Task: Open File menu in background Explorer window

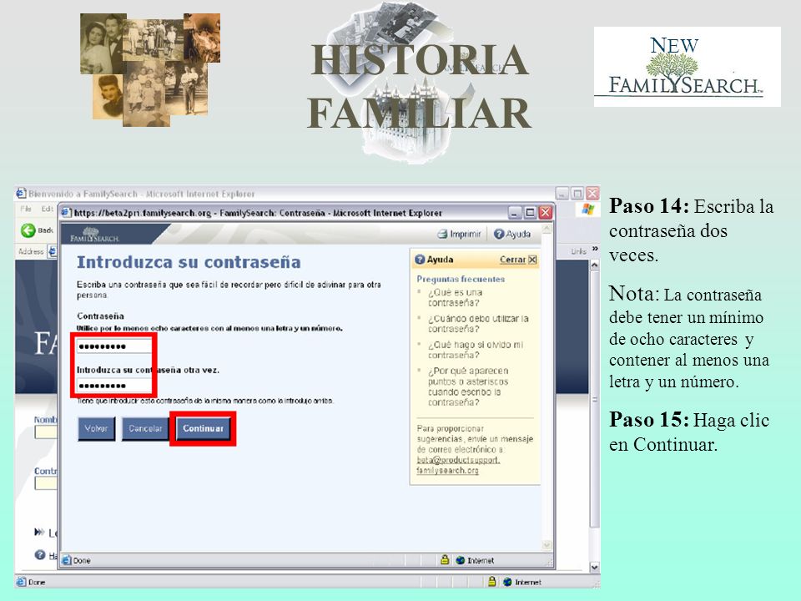Action: click(x=26, y=209)
